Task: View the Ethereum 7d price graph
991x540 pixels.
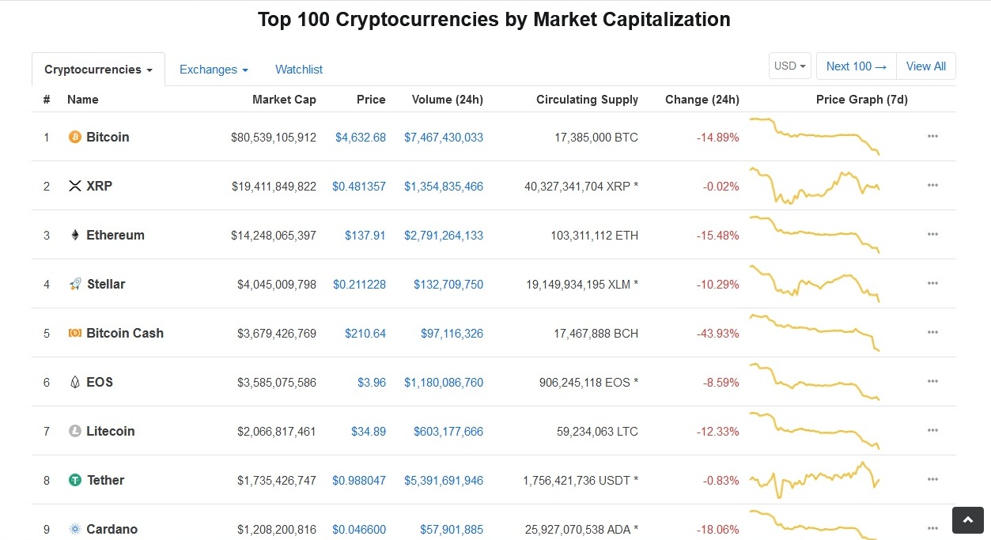Action: (815, 235)
